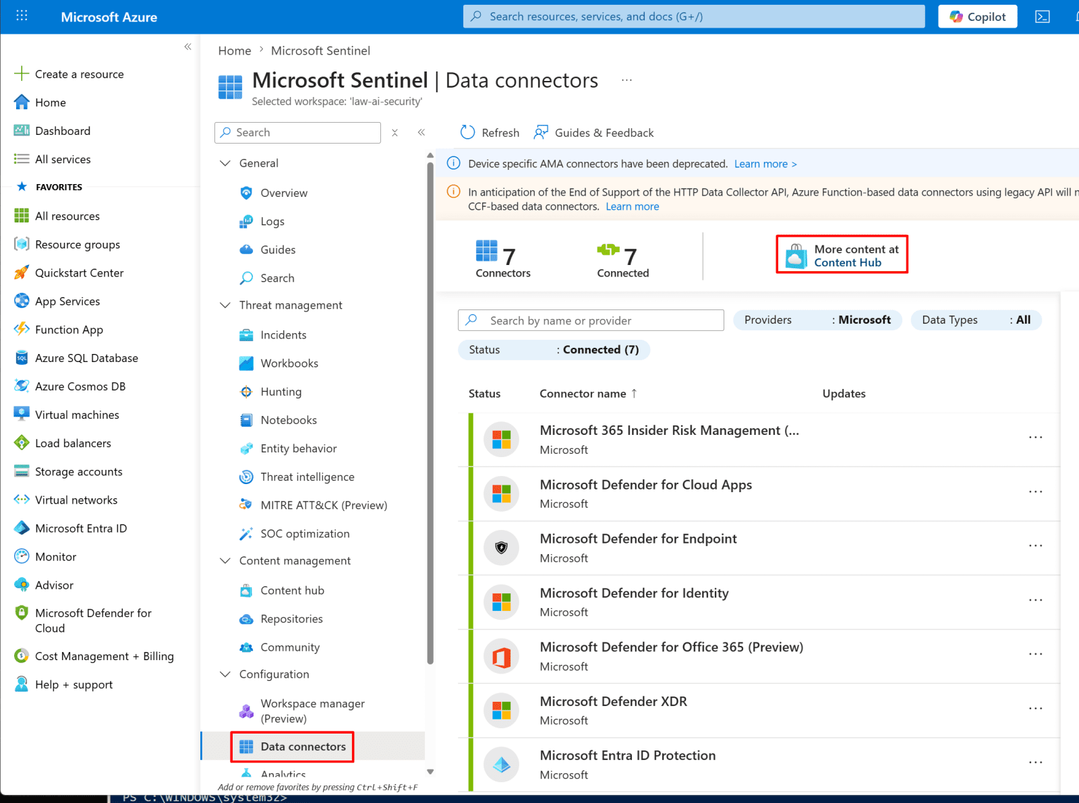This screenshot has width=1079, height=803.
Task: Open Incidents in Sentinel menu
Action: click(283, 335)
